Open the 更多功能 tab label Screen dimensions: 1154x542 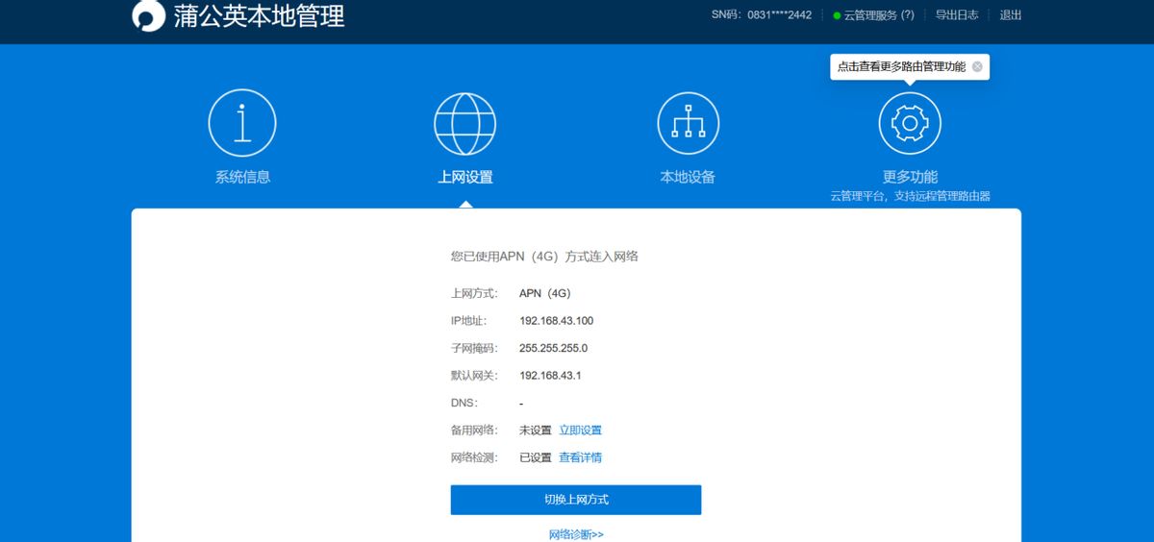coord(910,177)
